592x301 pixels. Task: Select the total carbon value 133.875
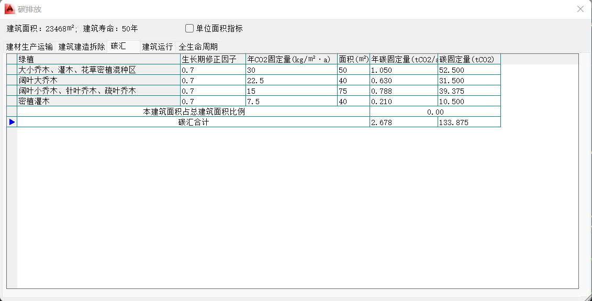click(x=468, y=122)
